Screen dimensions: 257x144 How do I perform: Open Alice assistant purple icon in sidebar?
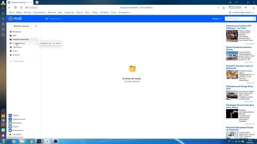pyautogui.click(x=3, y=135)
